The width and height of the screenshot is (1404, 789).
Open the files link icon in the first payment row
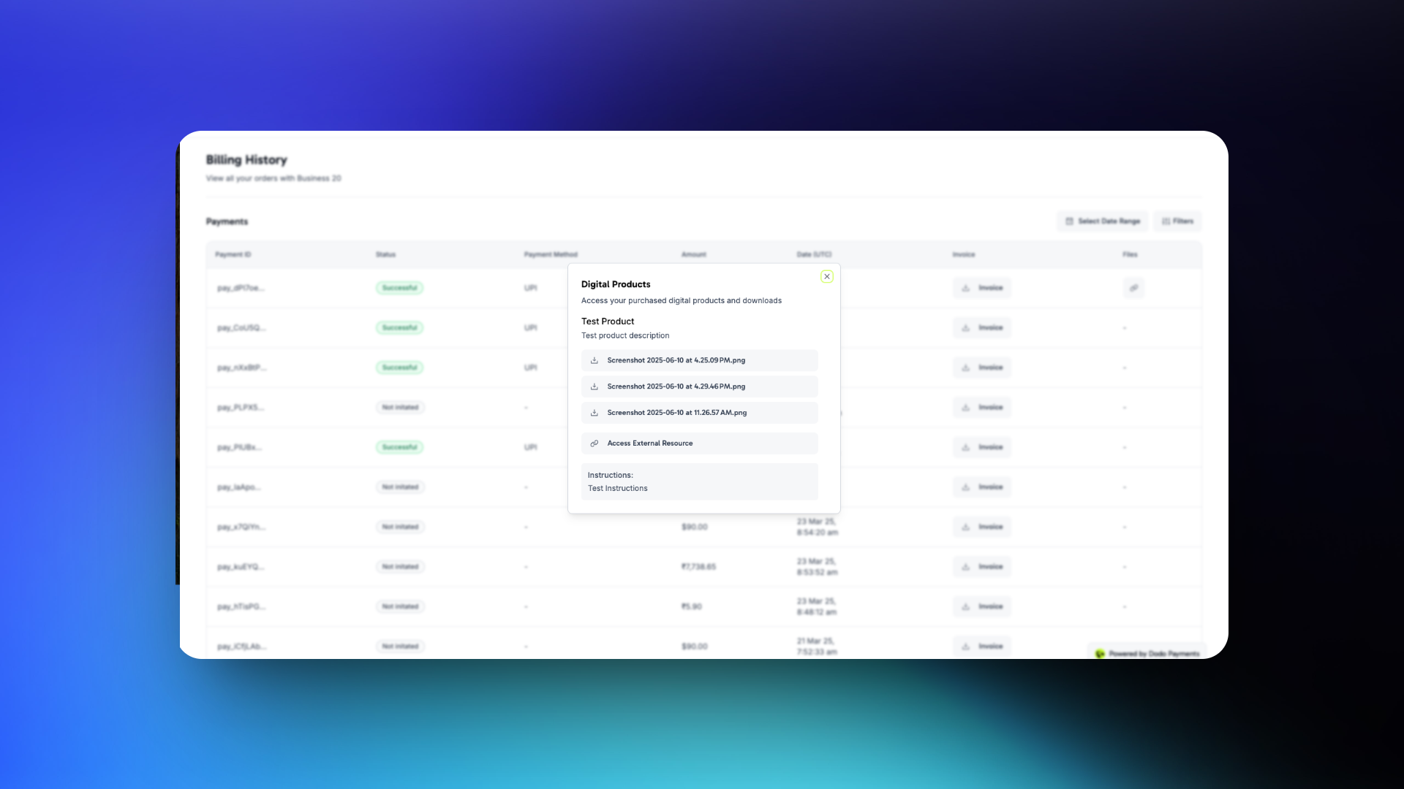1133,288
